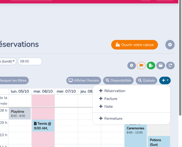
Task: Open Disponibilités search
Action: (118, 81)
